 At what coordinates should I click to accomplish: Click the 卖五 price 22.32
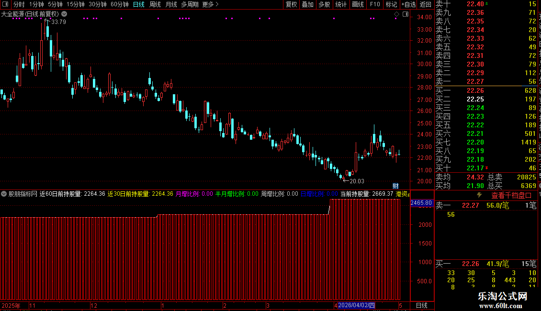475,47
